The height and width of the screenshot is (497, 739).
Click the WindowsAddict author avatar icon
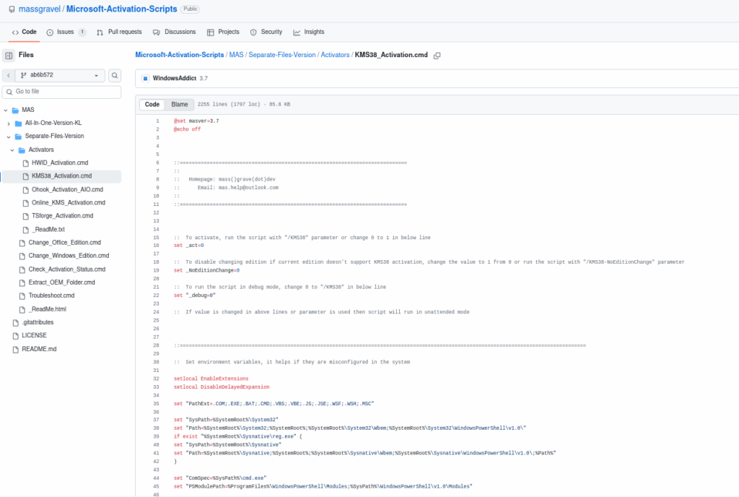(x=145, y=78)
